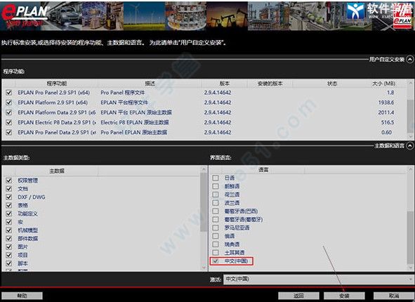Toggle the EPLAN Pro Panel Data checkbox

pyautogui.click(x=8, y=132)
